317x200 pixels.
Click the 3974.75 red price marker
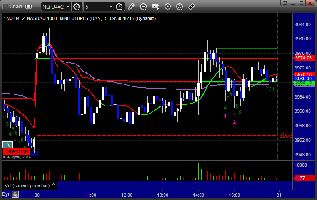click(x=304, y=58)
